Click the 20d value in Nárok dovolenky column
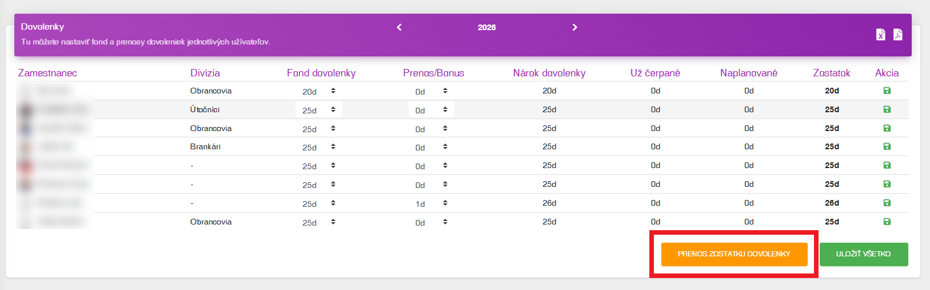 coord(549,91)
